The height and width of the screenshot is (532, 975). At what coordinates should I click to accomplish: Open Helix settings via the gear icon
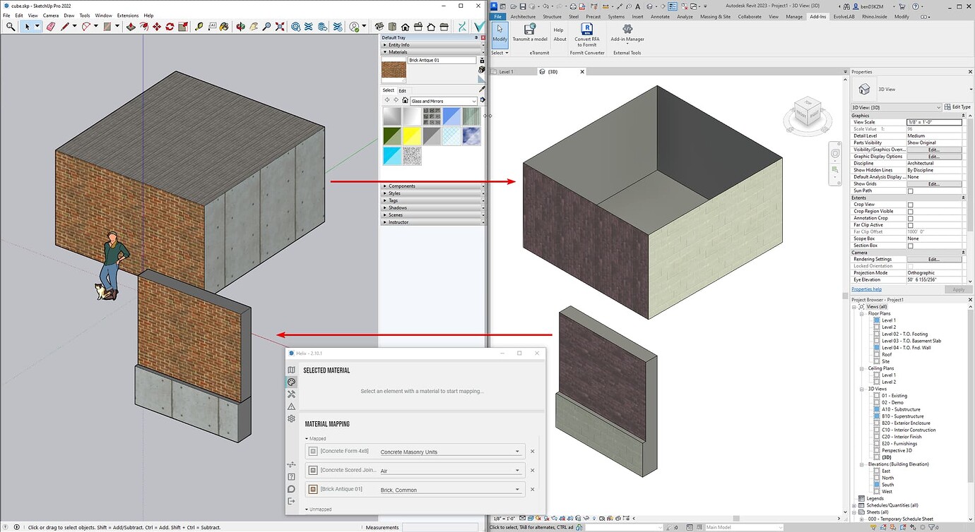291,418
